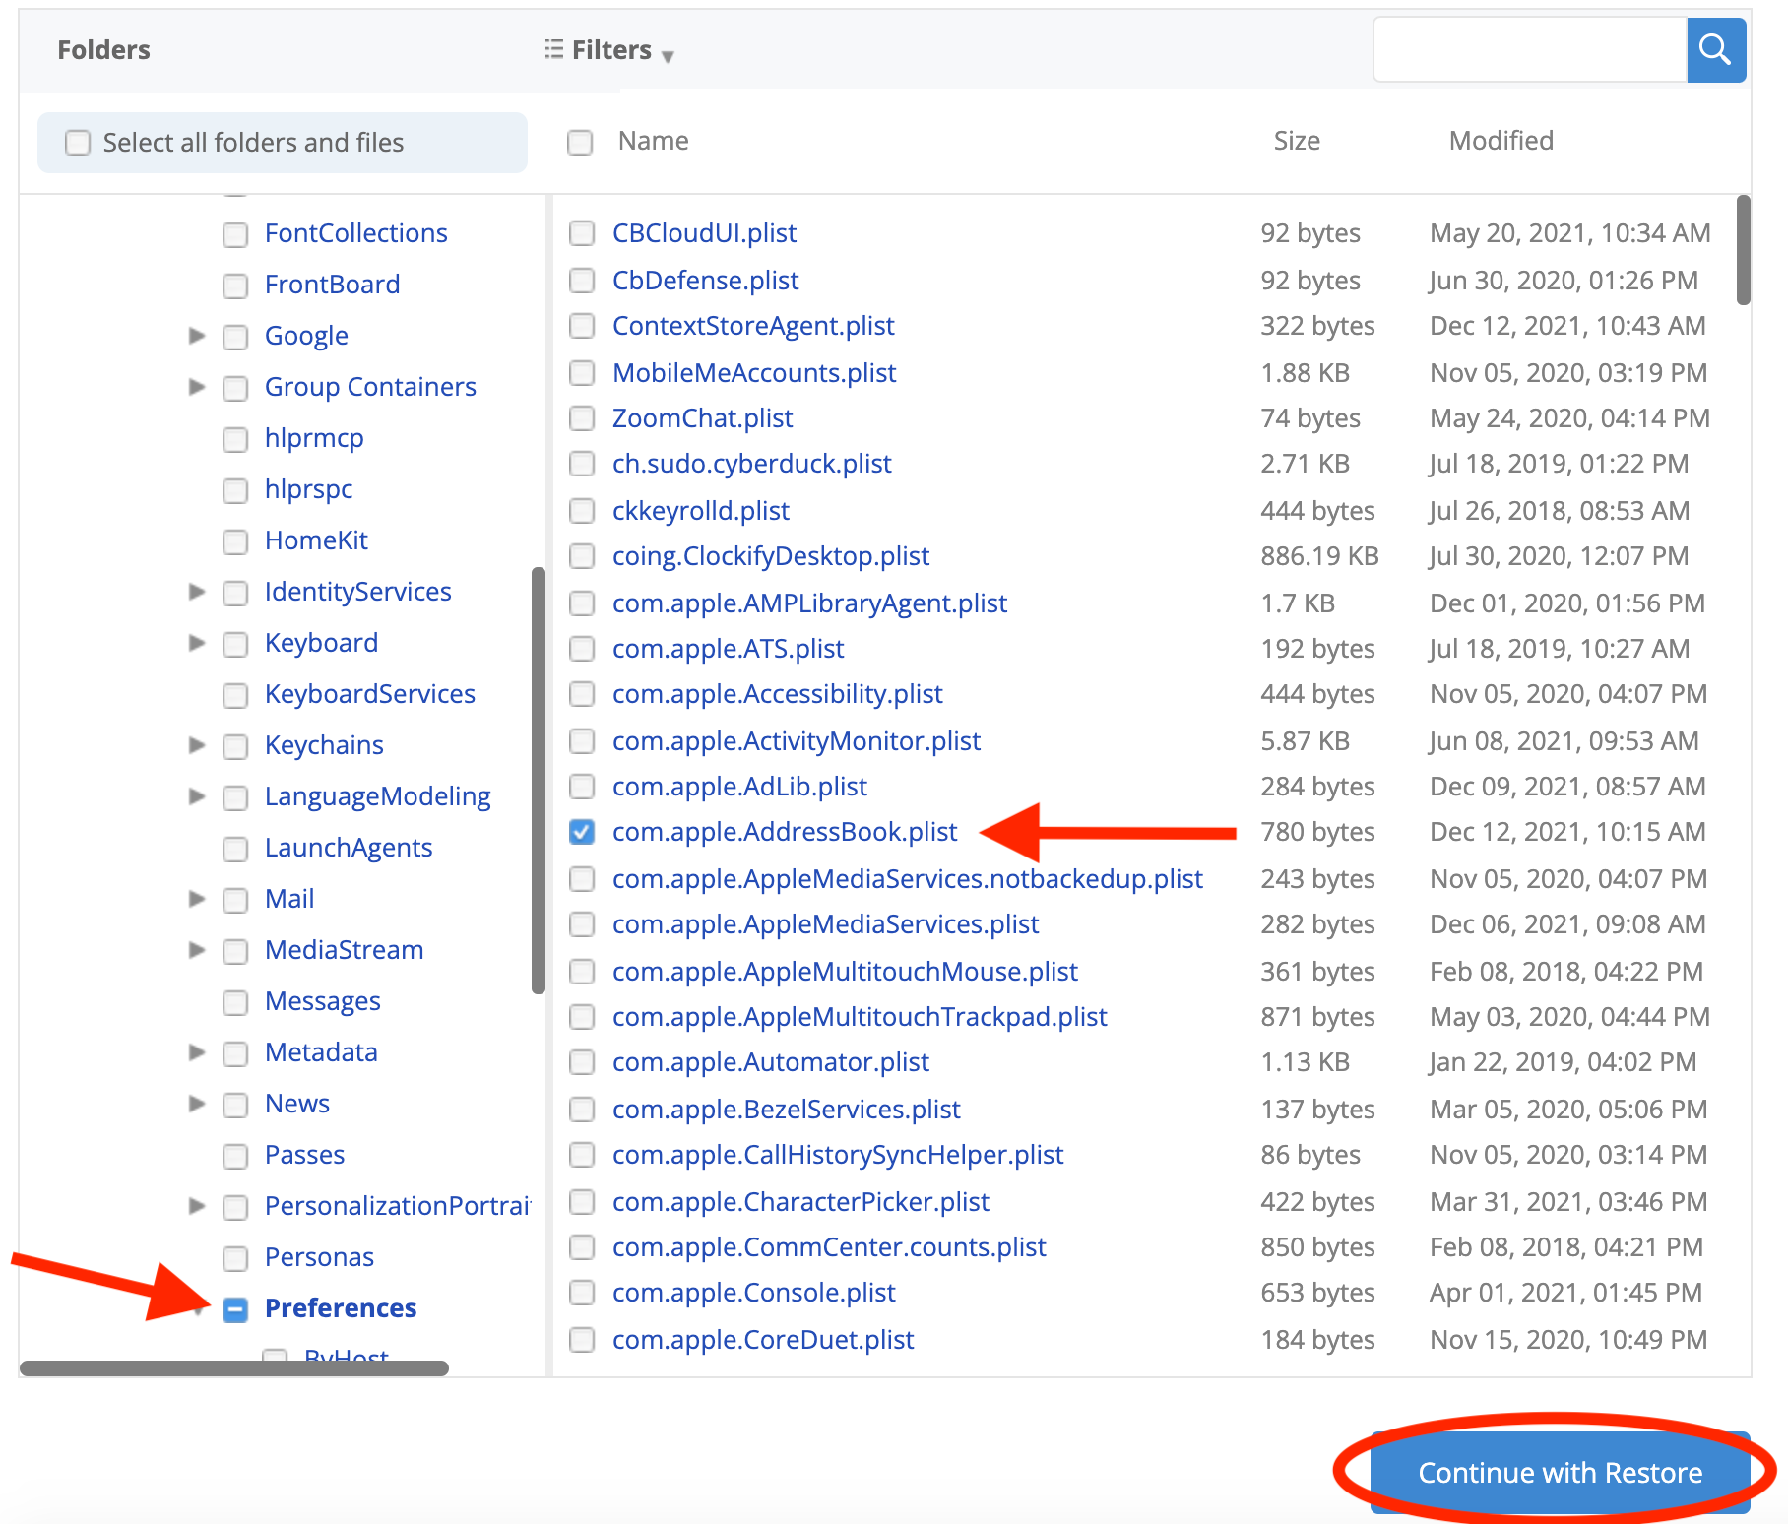The height and width of the screenshot is (1524, 1788).
Task: Open the KeyboardServices folder
Action: tap(370, 694)
